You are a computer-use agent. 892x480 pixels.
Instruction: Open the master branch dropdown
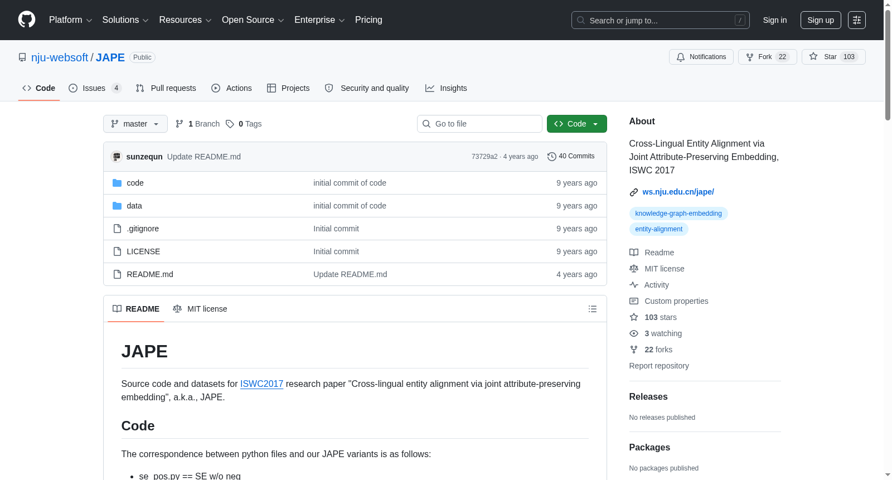[x=135, y=124]
